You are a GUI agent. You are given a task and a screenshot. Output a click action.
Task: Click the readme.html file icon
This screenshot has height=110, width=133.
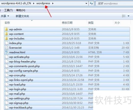(7, 52)
